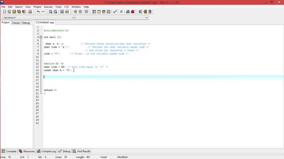The image size is (284, 159).
Task: Switch to the Classes sidebar tab
Action: coord(16,23)
